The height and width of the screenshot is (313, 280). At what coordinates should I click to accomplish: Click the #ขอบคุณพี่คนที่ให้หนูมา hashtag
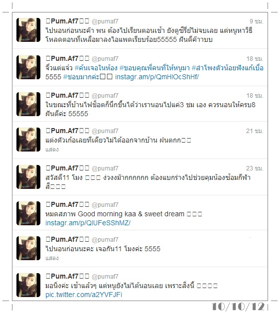point(154,68)
